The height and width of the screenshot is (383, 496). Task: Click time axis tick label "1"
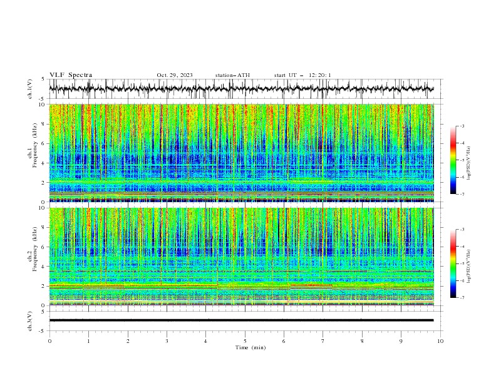click(88, 341)
